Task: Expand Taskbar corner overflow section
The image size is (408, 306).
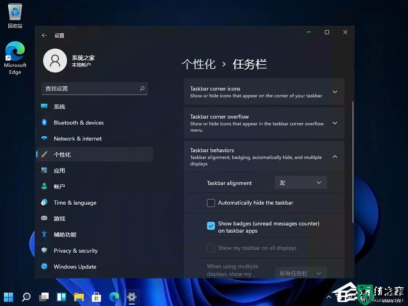Action: (x=335, y=123)
